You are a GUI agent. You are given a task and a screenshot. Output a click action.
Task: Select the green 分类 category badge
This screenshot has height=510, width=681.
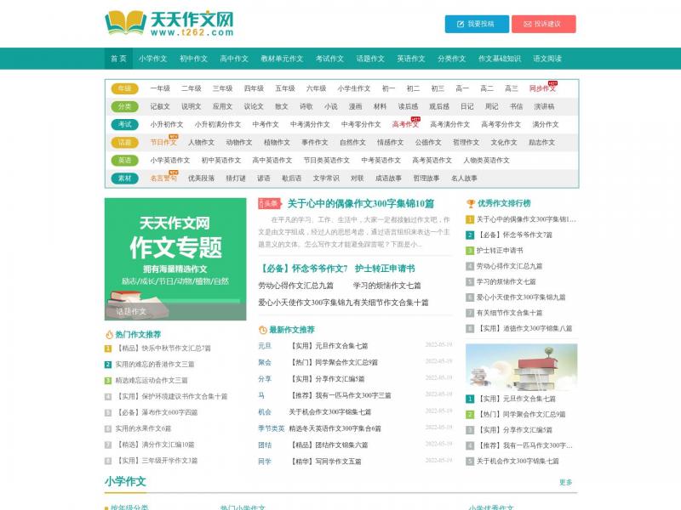coord(124,106)
